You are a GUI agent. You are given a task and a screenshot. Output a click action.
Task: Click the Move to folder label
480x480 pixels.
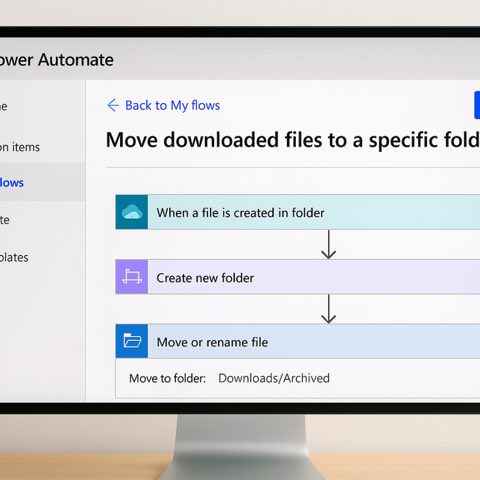167,379
